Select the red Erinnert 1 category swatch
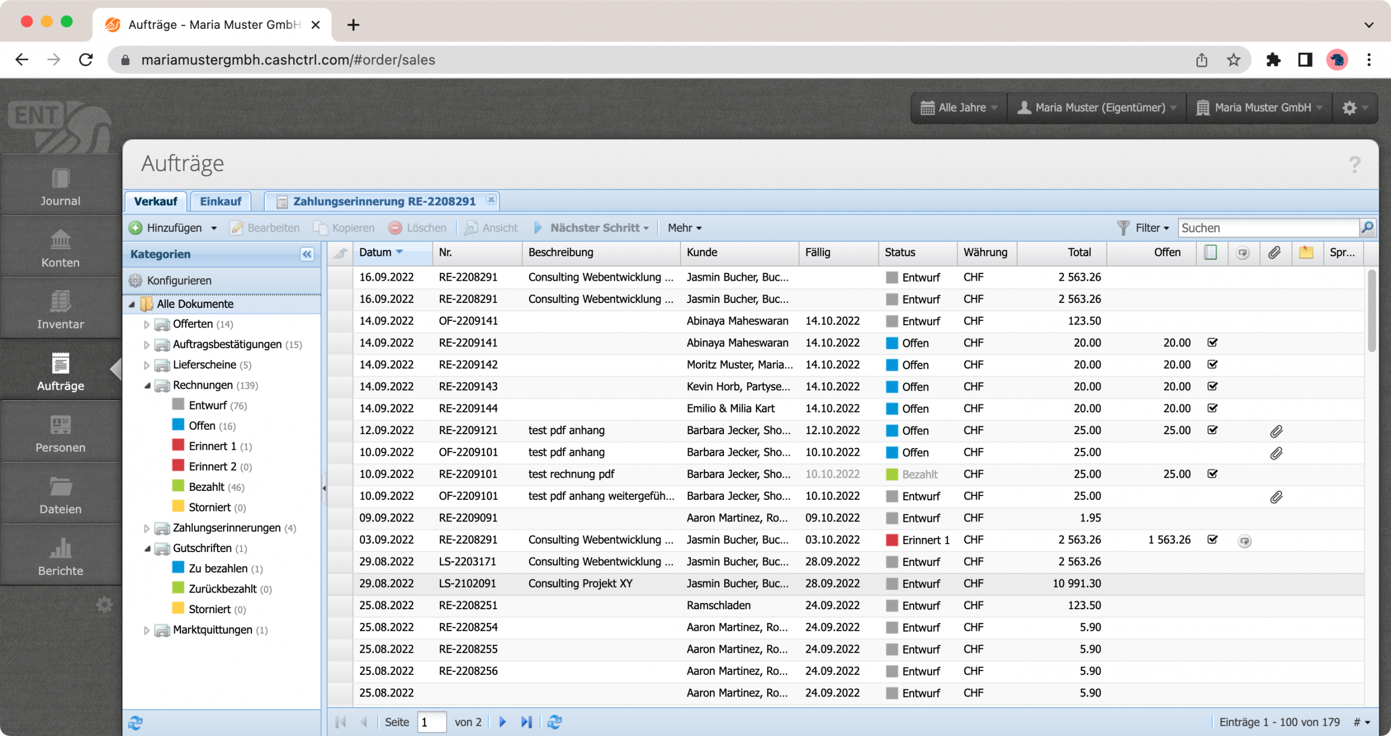 [178, 446]
